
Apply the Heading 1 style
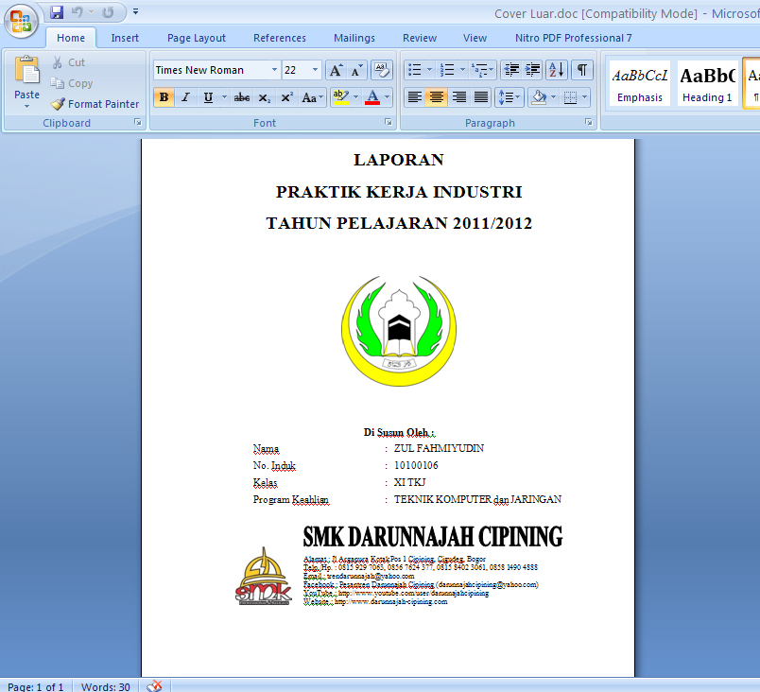pyautogui.click(x=708, y=83)
